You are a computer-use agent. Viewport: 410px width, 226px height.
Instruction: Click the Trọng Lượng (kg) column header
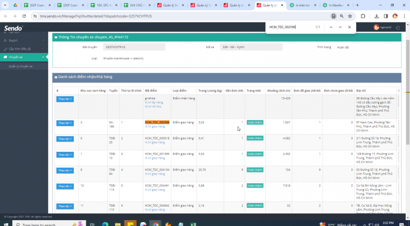(x=210, y=90)
